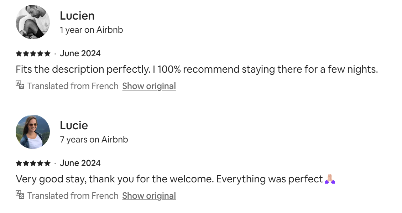Screen dimensions: 402x213
Task: Click "Translated from French" label under Lucie's review
Action: (x=73, y=196)
